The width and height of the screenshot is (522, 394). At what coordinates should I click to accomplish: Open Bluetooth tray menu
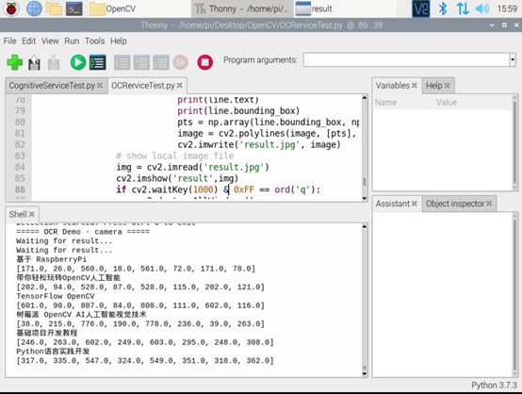point(443,8)
